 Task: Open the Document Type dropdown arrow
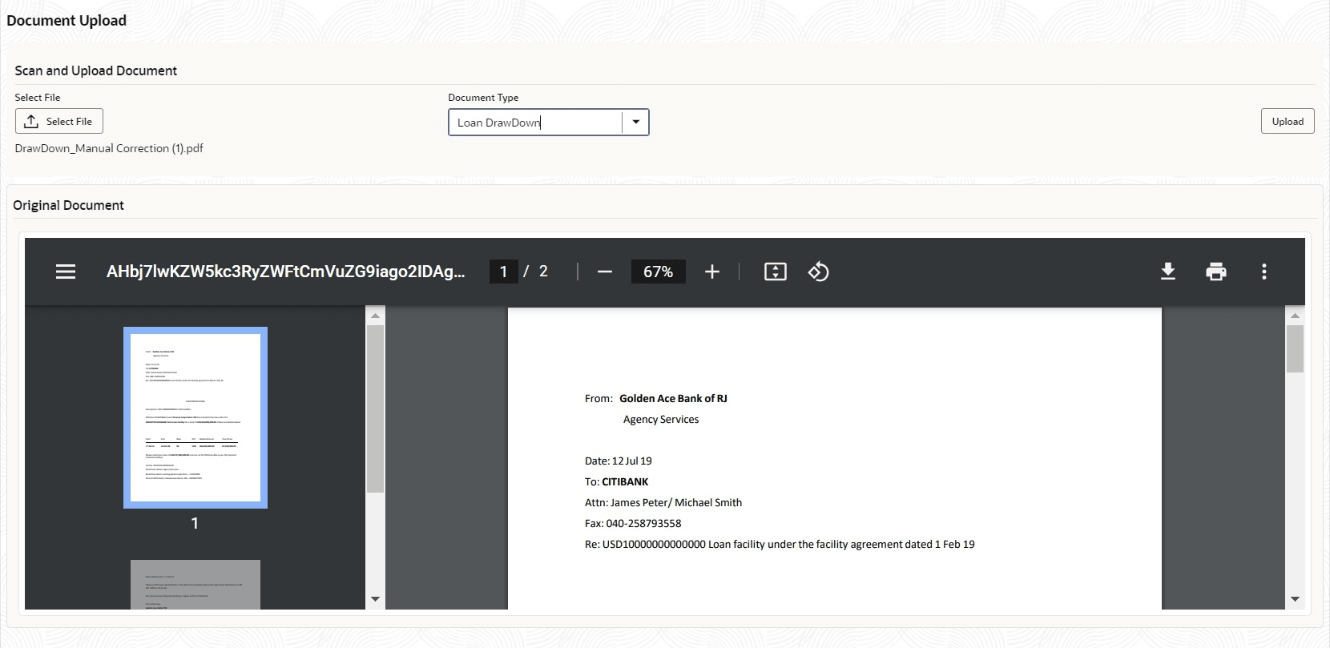[x=636, y=122]
